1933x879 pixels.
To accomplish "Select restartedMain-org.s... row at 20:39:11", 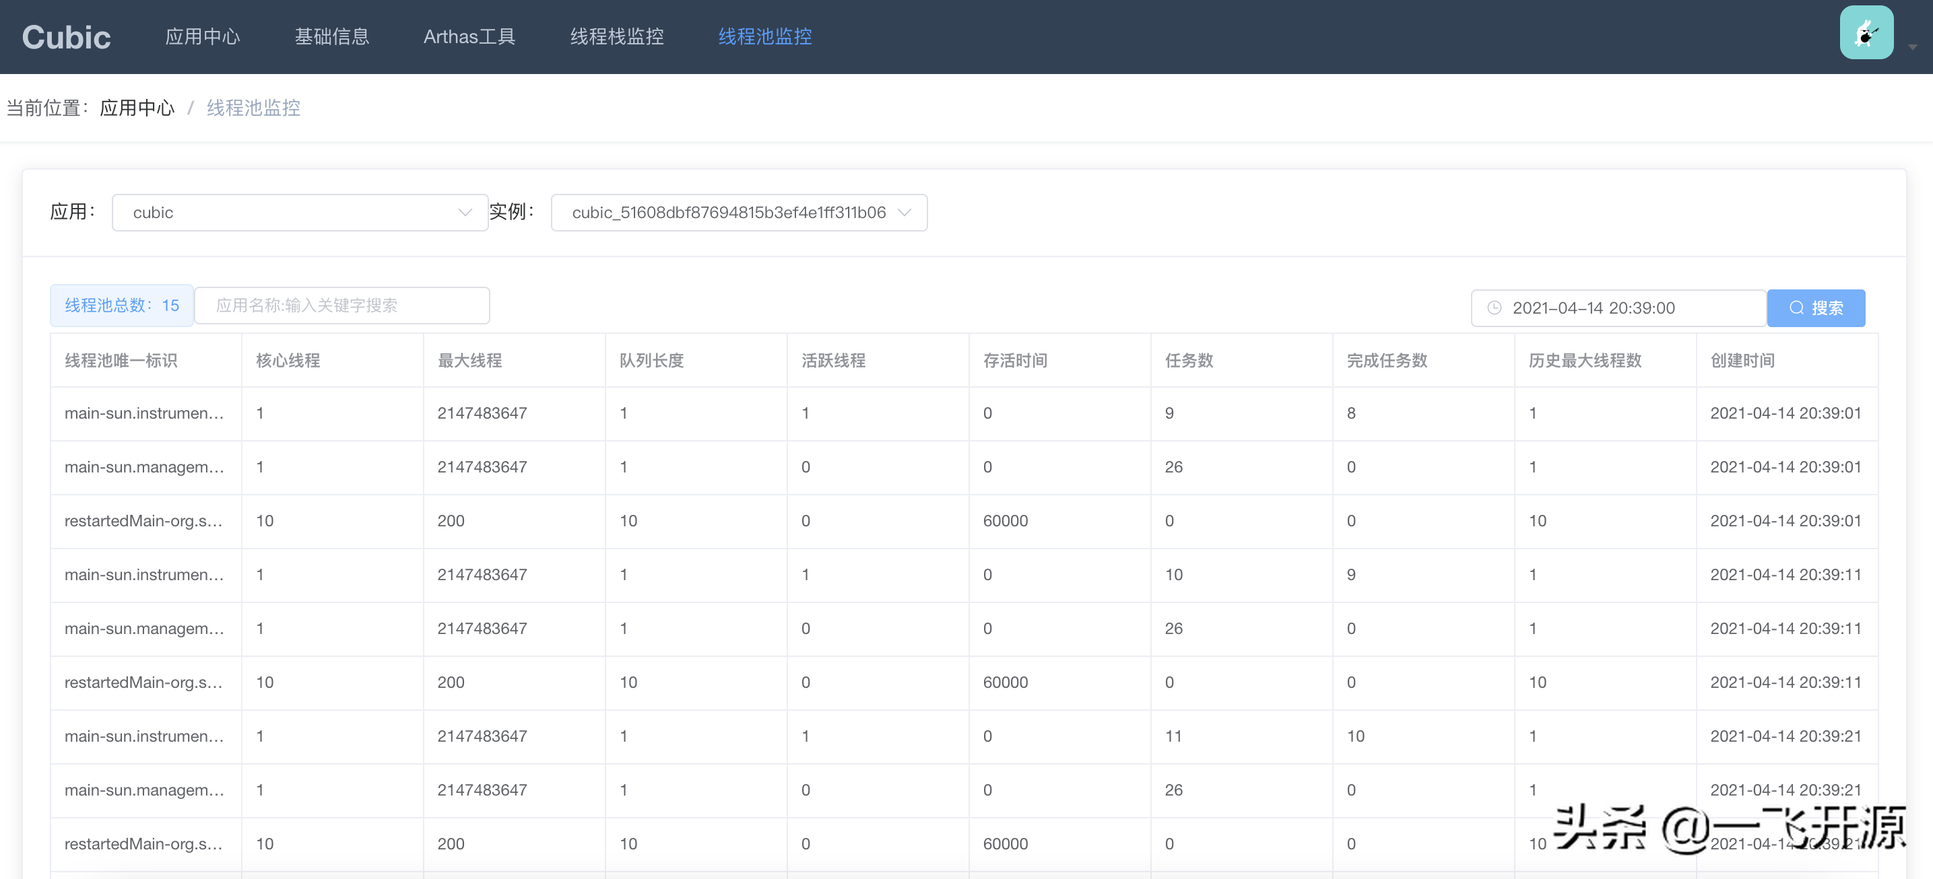I will (964, 683).
